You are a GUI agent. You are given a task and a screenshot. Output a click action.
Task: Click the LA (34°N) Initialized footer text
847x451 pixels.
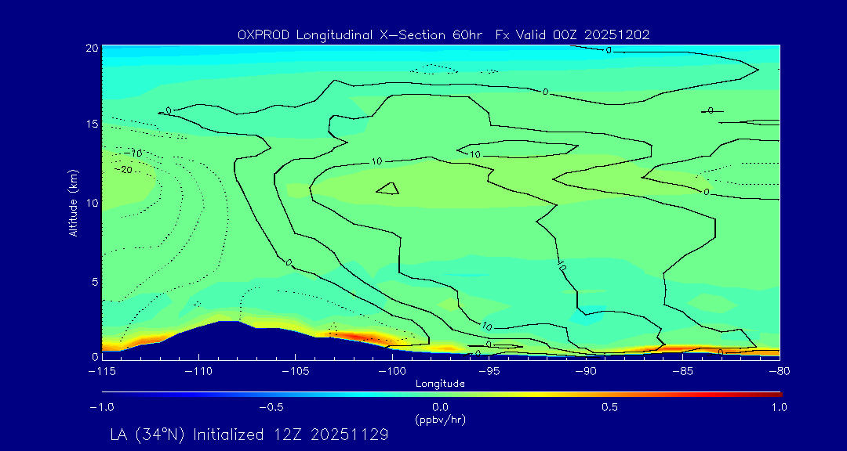249,435
